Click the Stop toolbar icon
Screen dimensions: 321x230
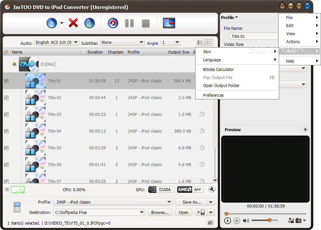pos(146,23)
